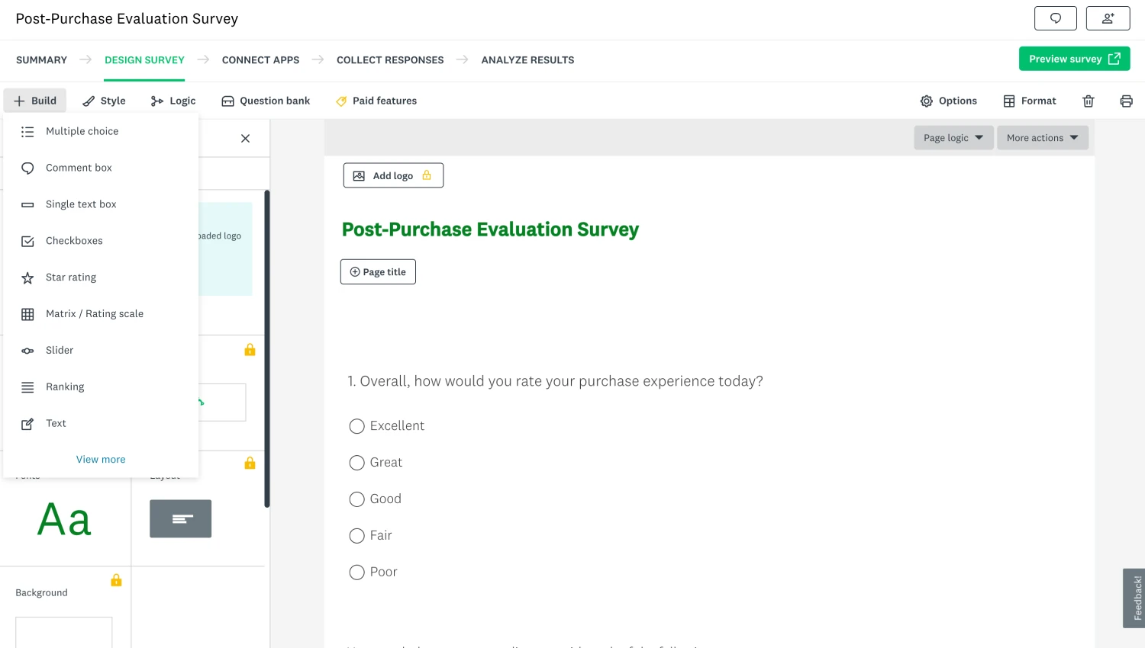1145x648 pixels.
Task: Select the Poor answer choice
Action: (x=356, y=572)
